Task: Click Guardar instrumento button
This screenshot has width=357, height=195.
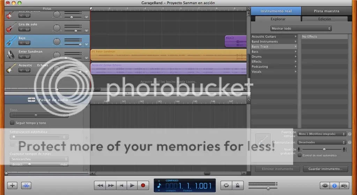Action: click(325, 169)
